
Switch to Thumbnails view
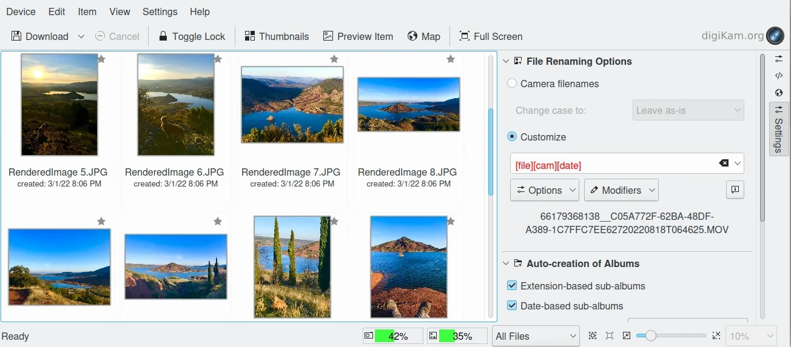click(277, 36)
